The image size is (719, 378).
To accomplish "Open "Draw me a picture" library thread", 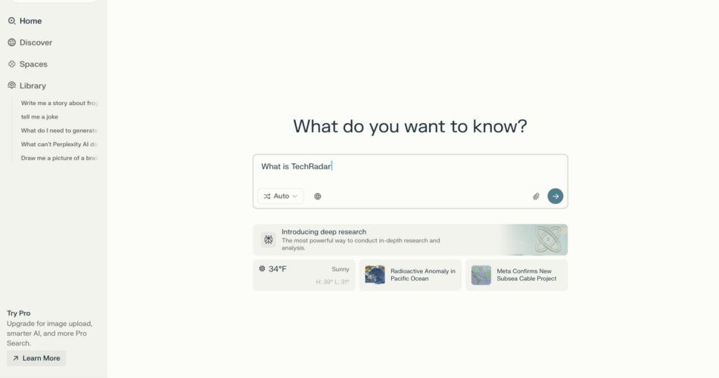I will pos(59,158).
